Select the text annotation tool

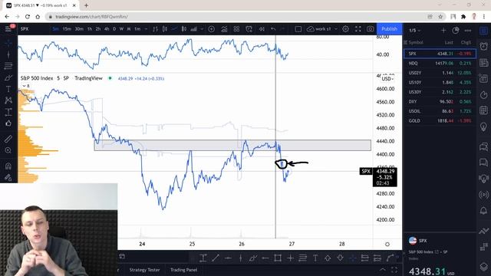point(8,89)
